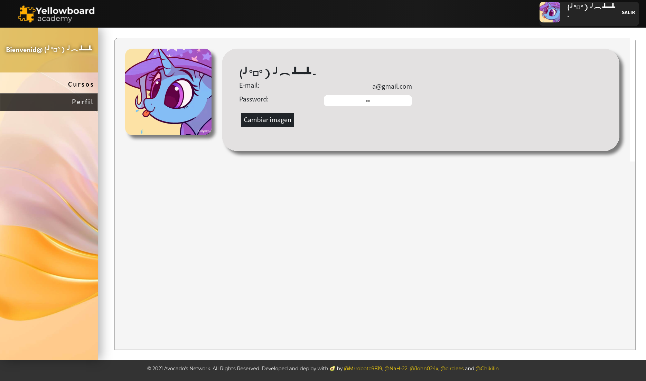Image resolution: width=646 pixels, height=381 pixels.
Task: Click the Cambiar imagen button
Action: [x=268, y=120]
